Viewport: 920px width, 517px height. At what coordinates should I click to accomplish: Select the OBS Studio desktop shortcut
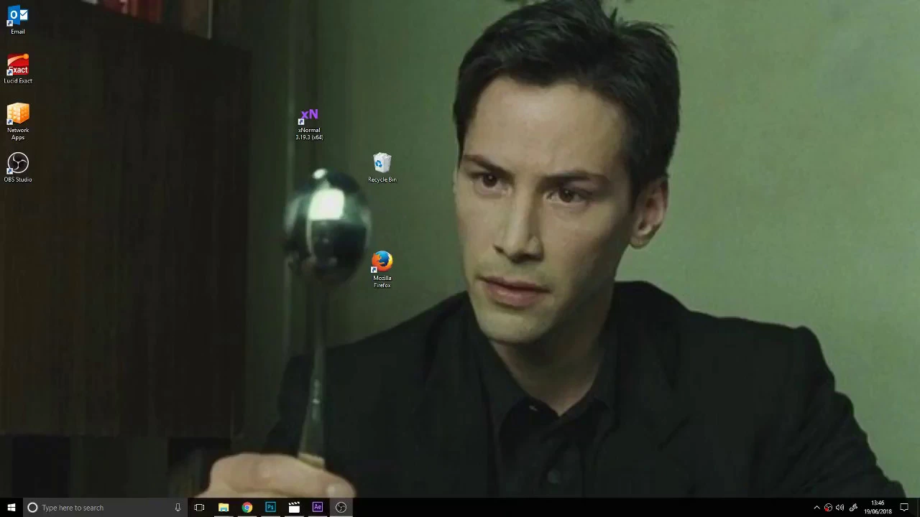point(18,167)
